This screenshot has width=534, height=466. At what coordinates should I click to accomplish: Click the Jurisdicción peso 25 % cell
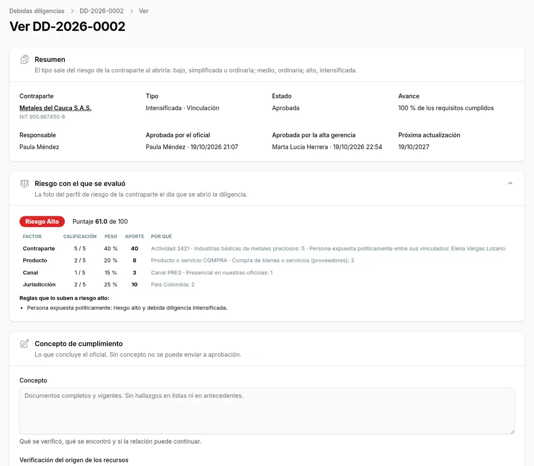pos(111,284)
